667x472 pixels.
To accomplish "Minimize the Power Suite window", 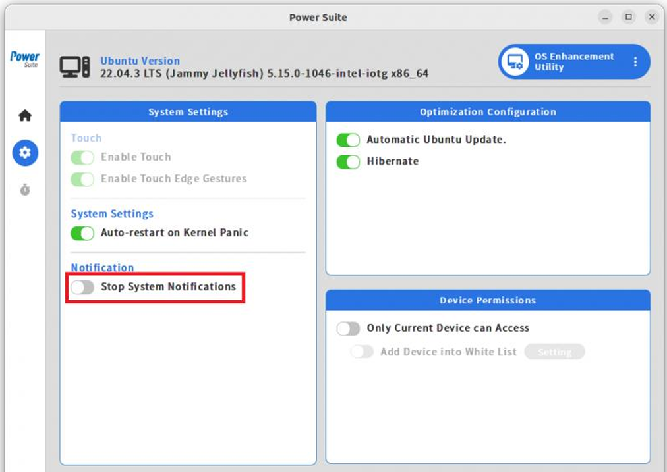I will 605,17.
